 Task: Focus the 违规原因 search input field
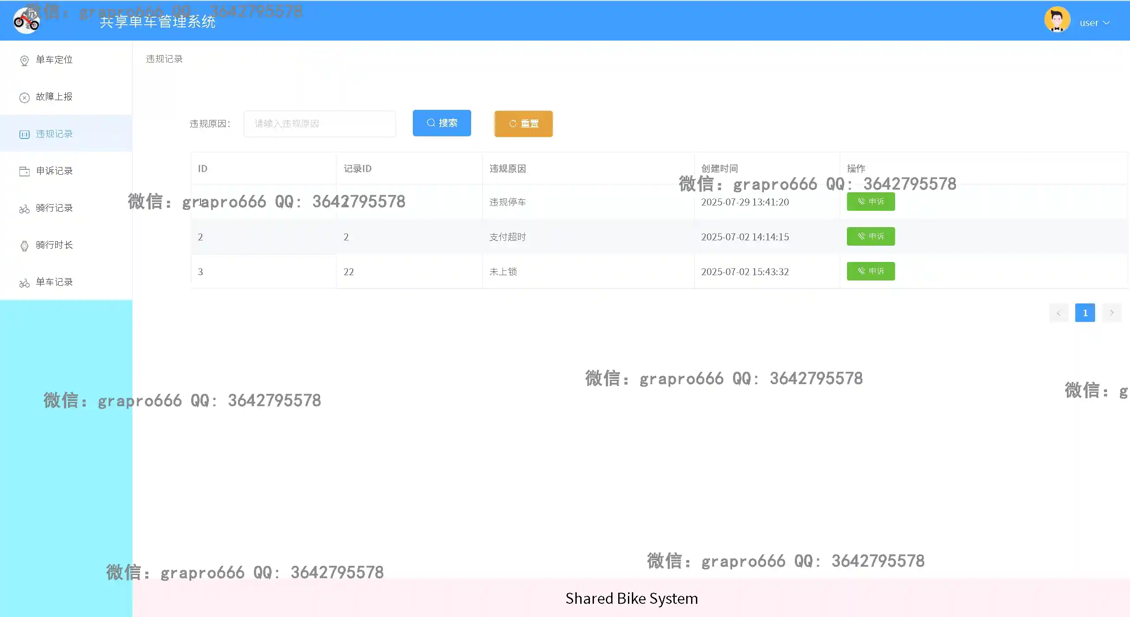(320, 124)
